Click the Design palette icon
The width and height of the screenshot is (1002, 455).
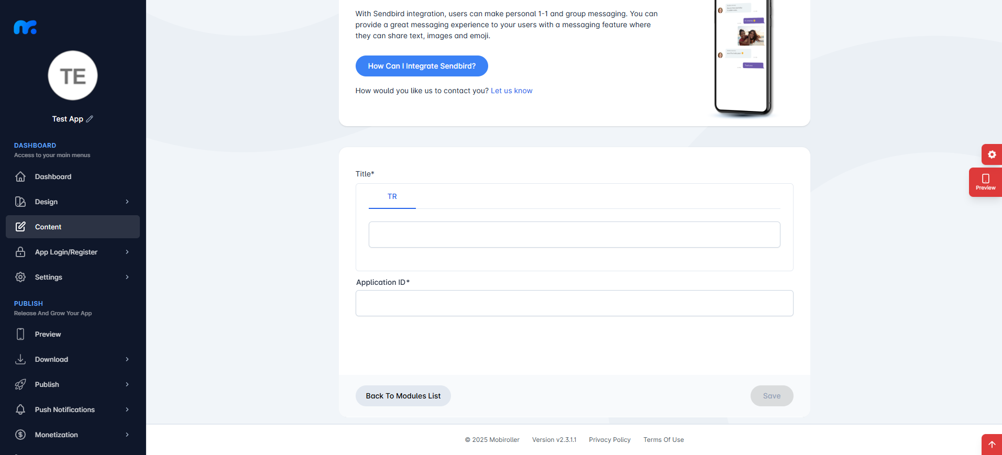[20, 202]
